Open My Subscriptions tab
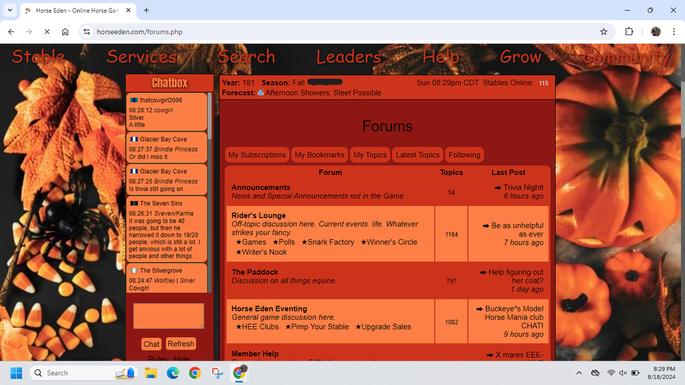This screenshot has height=385, width=685. pos(257,155)
